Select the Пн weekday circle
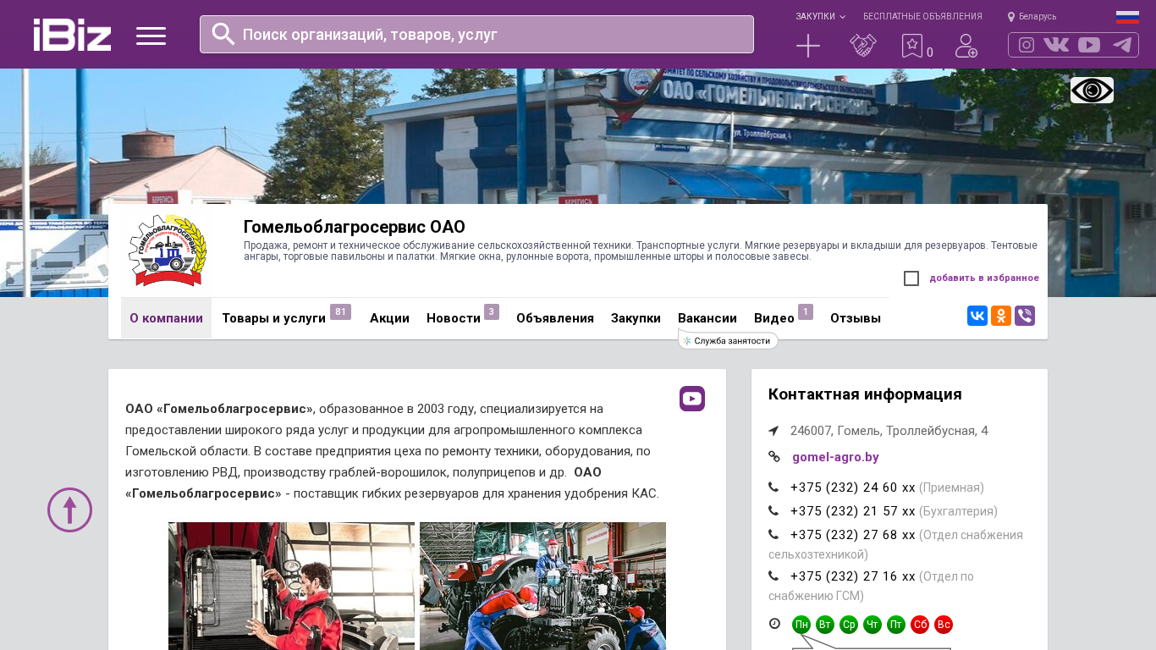The width and height of the screenshot is (1156, 650). click(801, 625)
